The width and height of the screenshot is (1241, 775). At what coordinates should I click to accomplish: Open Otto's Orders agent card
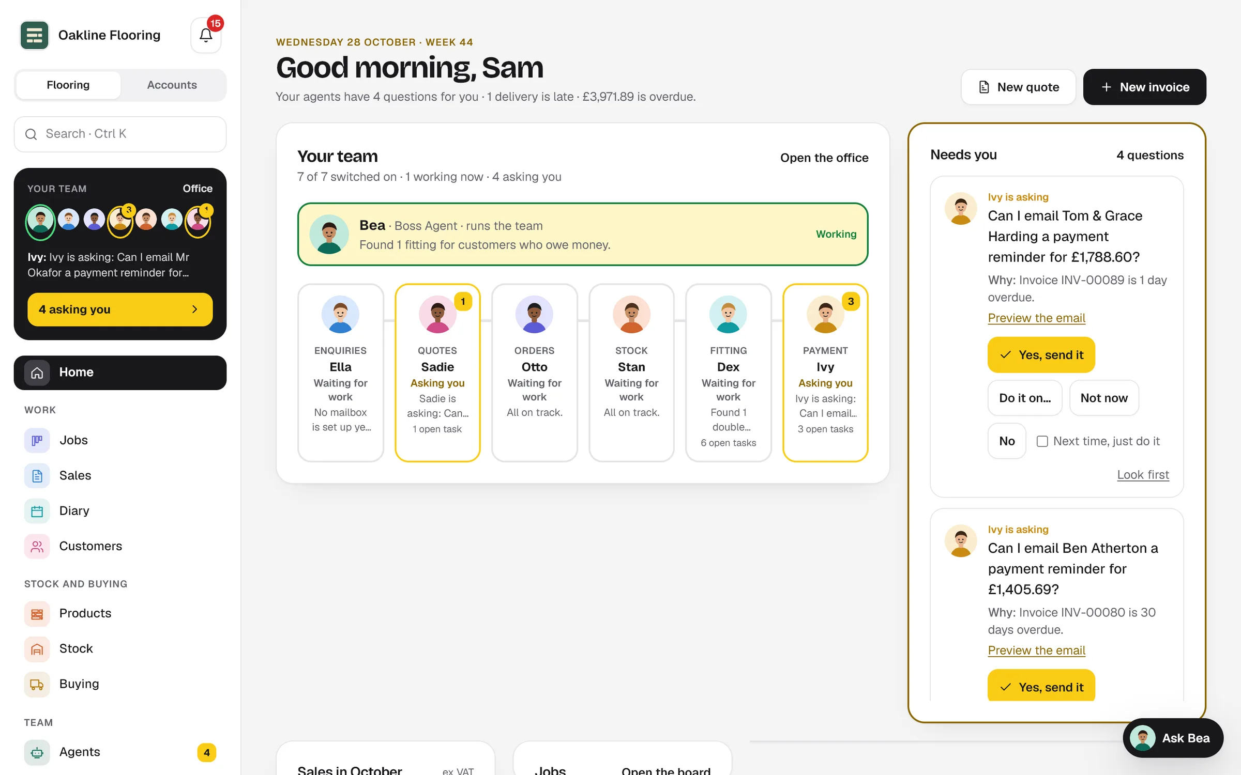coord(535,373)
